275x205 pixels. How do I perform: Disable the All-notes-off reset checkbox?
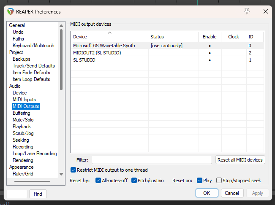[x=98, y=181]
